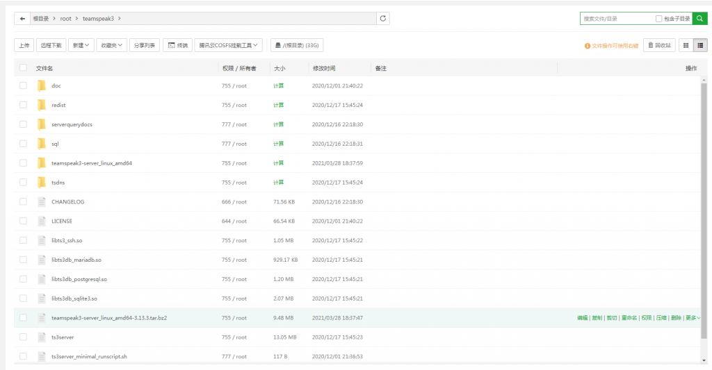The image size is (712, 370).
Task: Select the sql row checkbox
Action: 23,143
